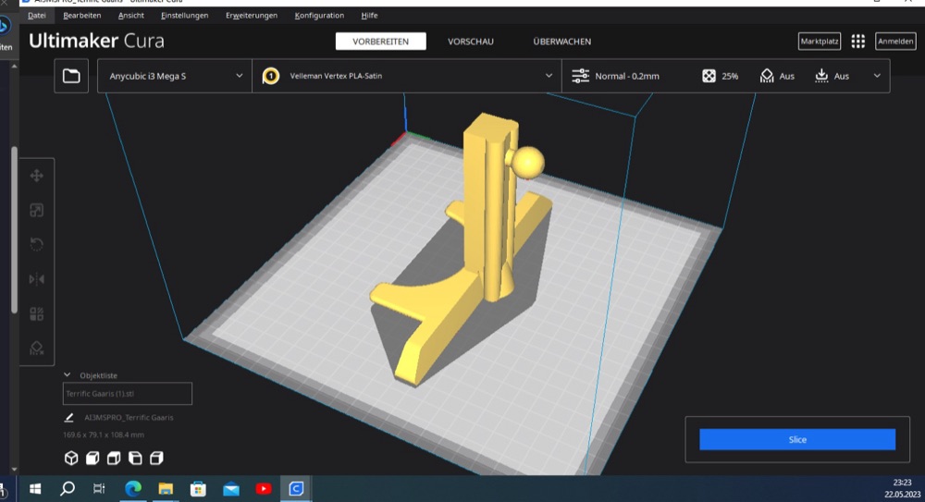Open the Hilfe menu

(x=369, y=16)
